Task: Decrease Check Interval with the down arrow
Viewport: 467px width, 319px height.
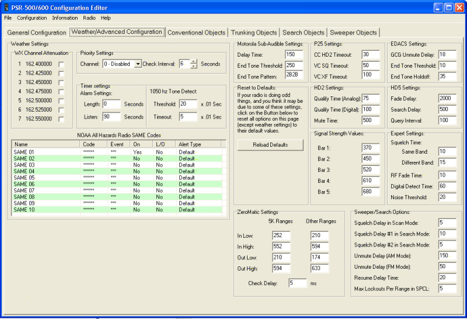Action: click(x=194, y=67)
